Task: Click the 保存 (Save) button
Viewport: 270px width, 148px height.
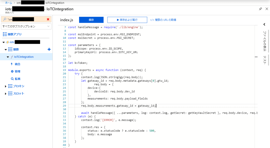Action: [91, 20]
